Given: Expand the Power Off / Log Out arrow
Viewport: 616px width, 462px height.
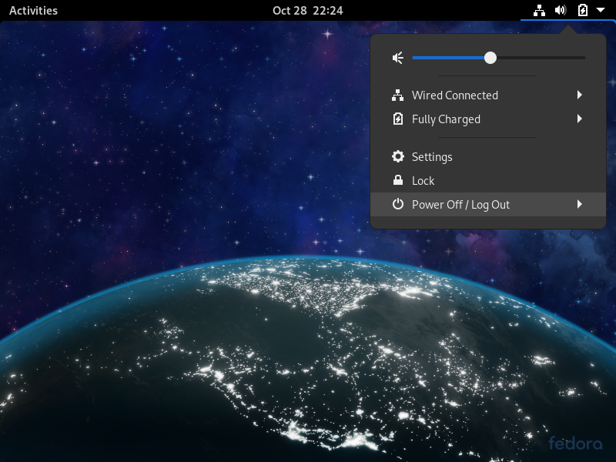Looking at the screenshot, I should (580, 204).
